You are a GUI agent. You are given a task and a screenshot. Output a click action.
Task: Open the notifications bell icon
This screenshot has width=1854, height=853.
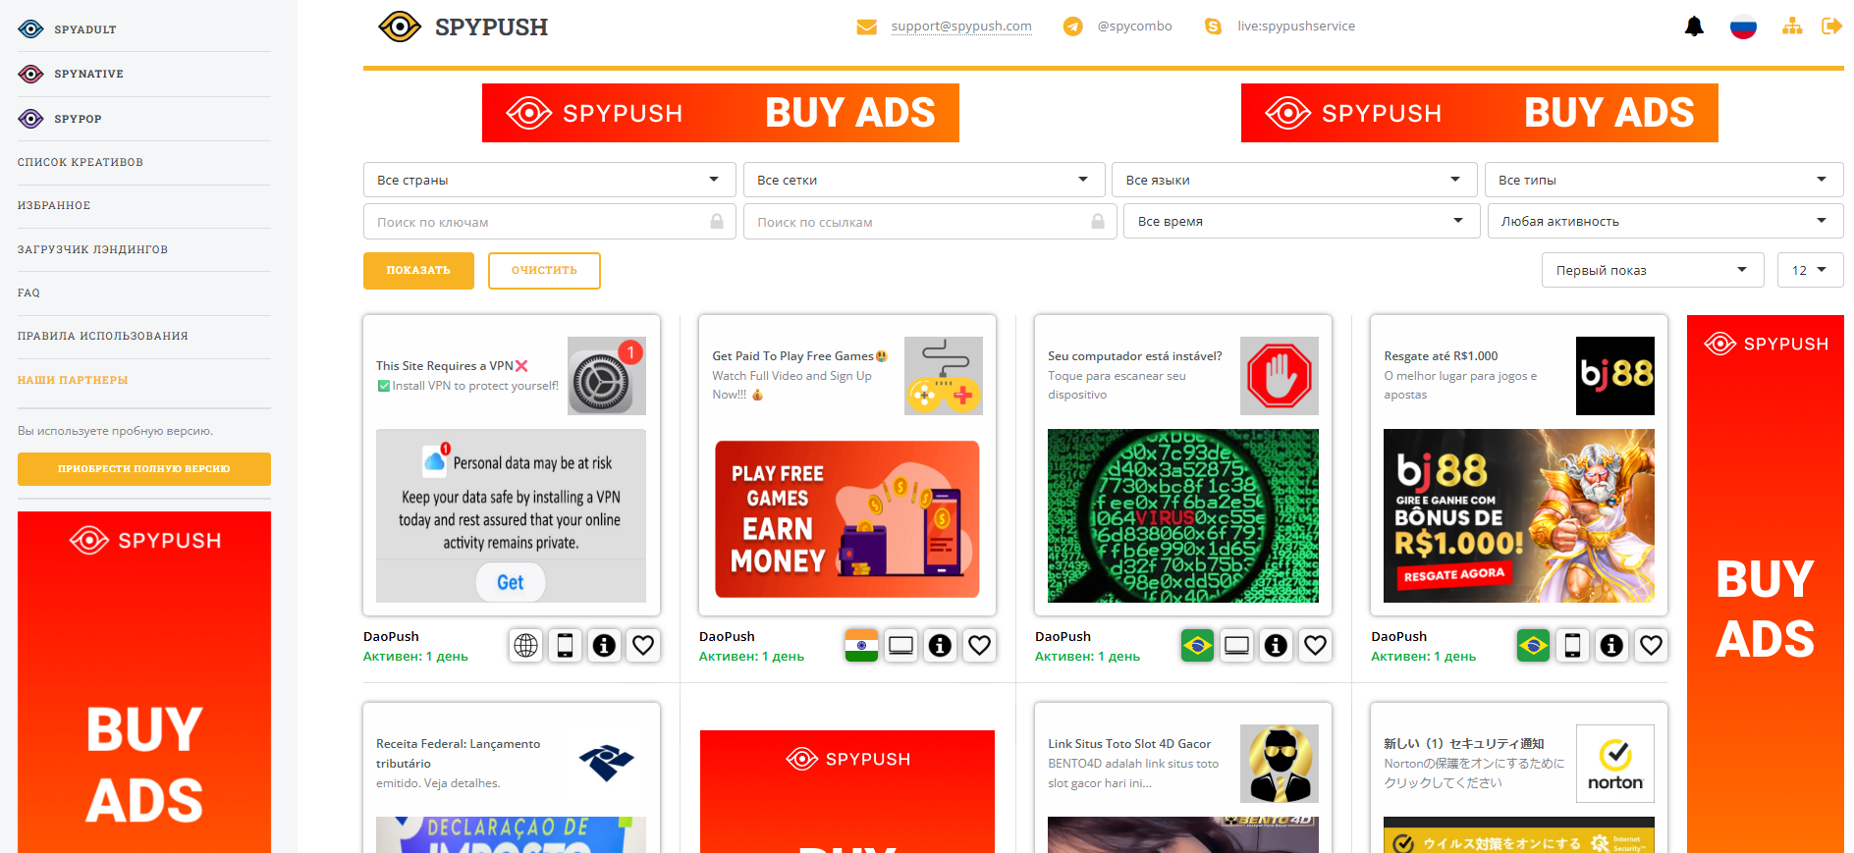pyautogui.click(x=1694, y=27)
